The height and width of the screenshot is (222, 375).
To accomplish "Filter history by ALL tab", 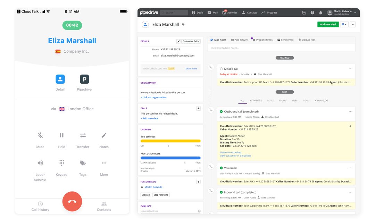I will [242, 101].
